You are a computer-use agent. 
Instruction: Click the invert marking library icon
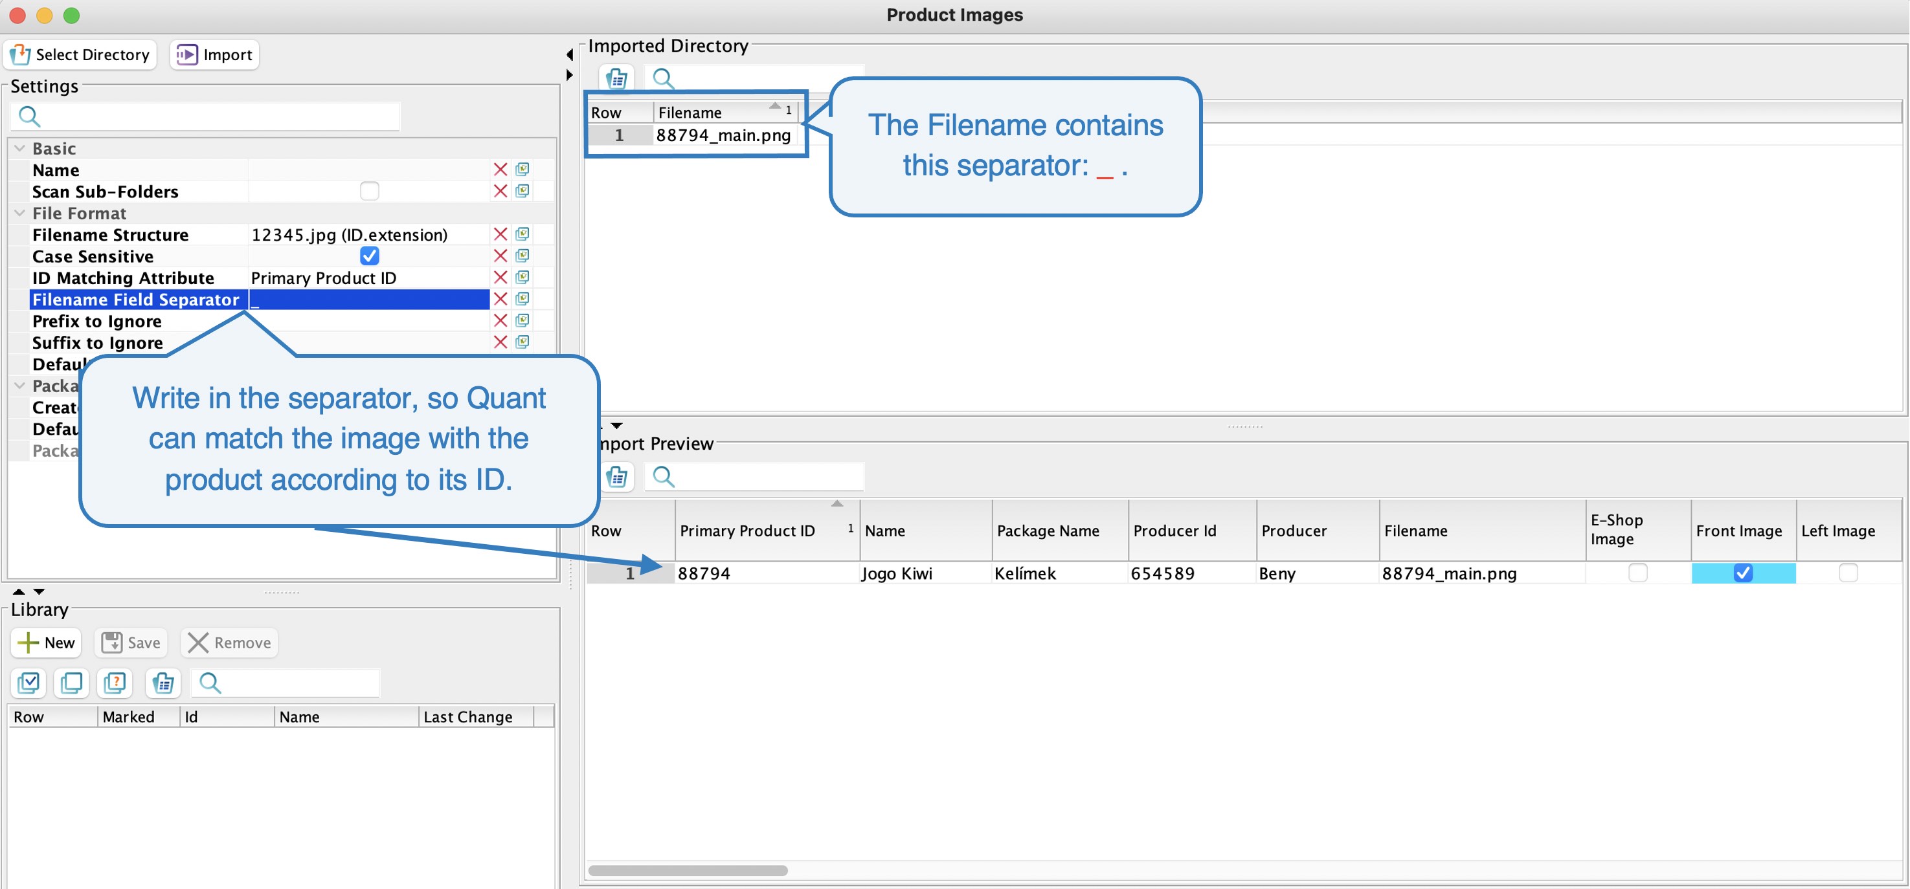(x=115, y=683)
